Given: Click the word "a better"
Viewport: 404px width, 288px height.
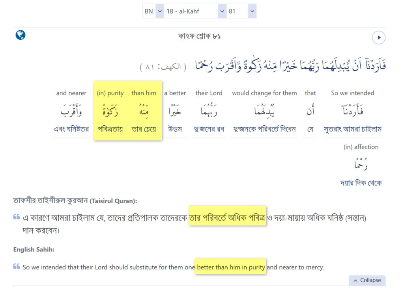Looking at the screenshot, I should click(x=175, y=112).
